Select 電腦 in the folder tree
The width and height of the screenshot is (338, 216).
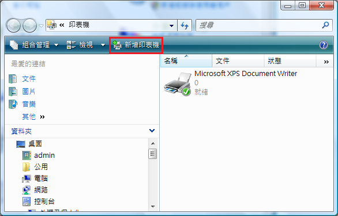pos(41,179)
